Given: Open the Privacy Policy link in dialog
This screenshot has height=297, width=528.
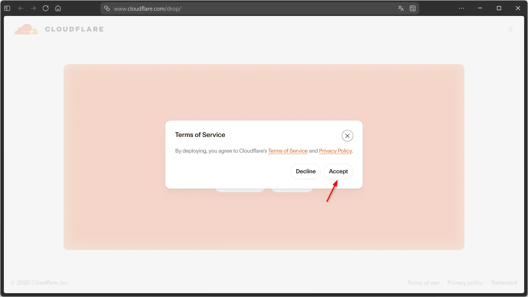Looking at the screenshot, I should [x=335, y=151].
